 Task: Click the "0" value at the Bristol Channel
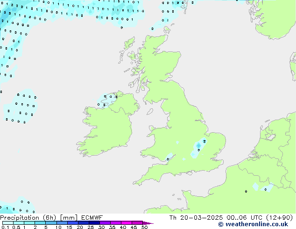168,159
